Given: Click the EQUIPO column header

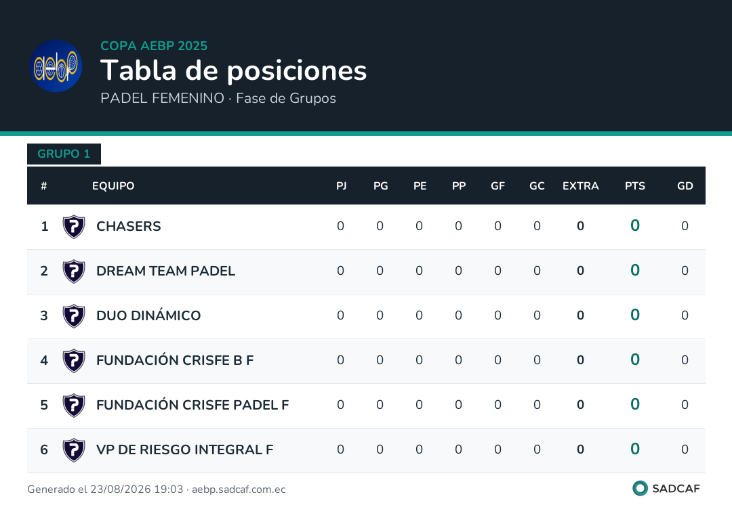Looking at the screenshot, I should [113, 186].
